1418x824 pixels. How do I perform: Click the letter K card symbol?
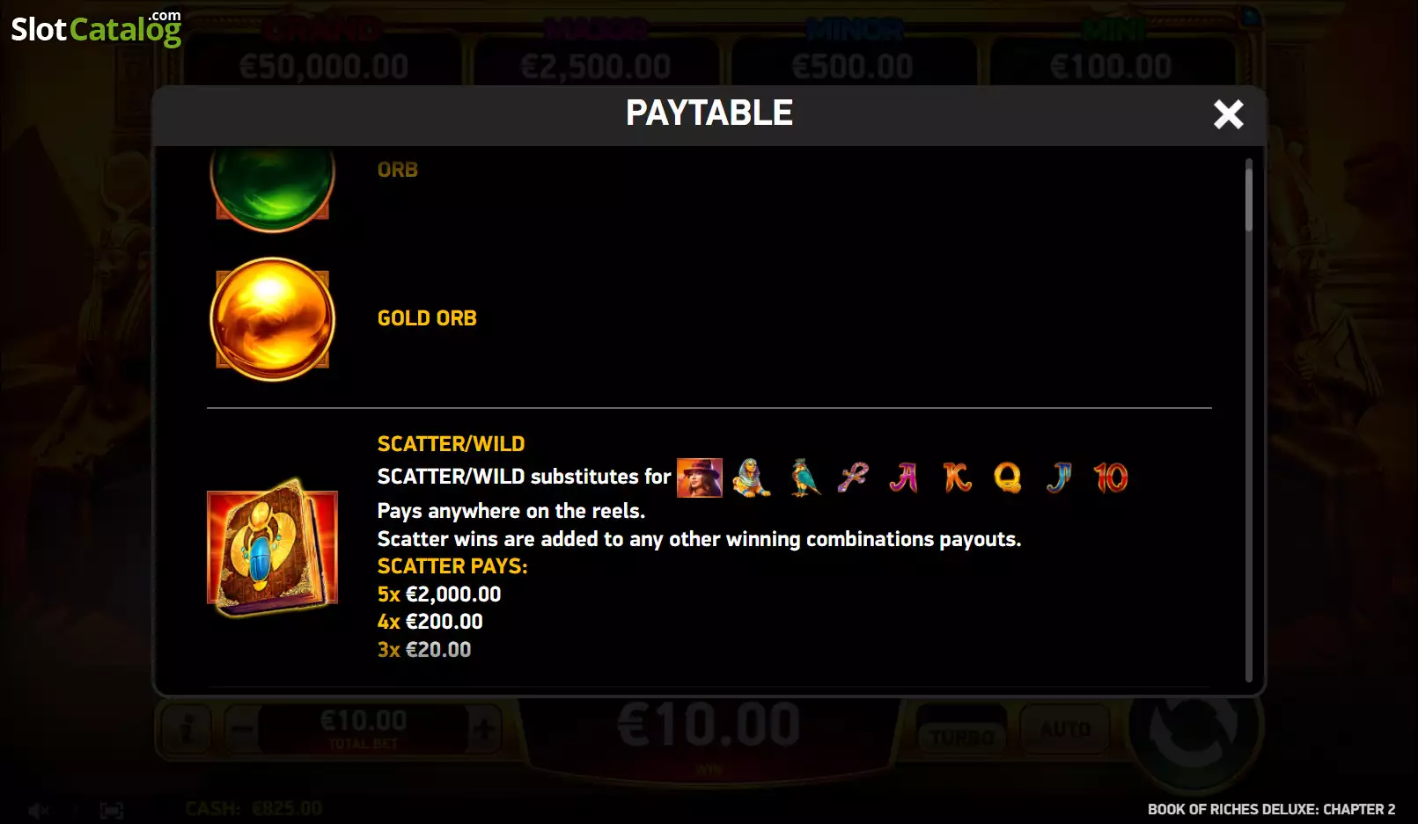[x=957, y=478]
